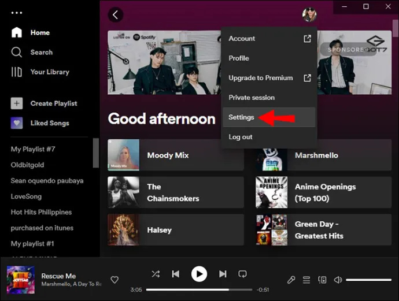
Task: Open the three-dots app menu
Action: click(17, 13)
